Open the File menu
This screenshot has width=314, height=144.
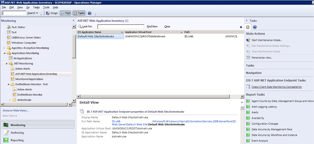tap(4, 7)
